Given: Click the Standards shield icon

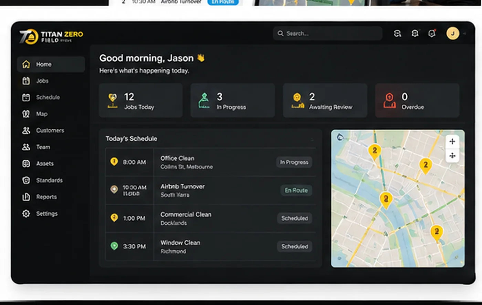Looking at the screenshot, I should click(x=26, y=180).
